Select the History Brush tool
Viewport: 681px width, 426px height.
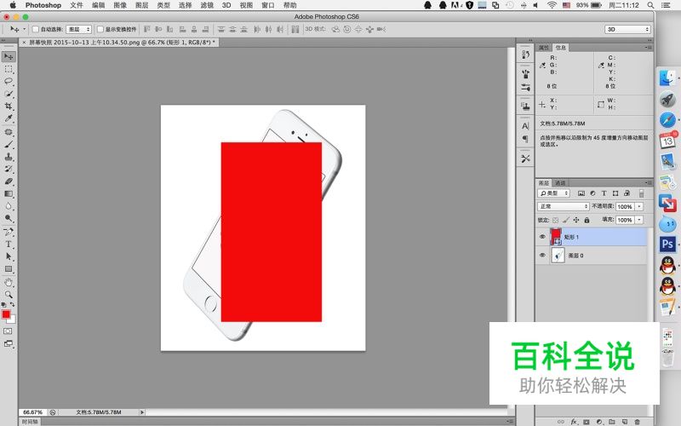(x=9, y=169)
